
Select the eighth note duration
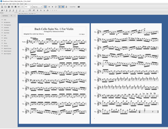pyautogui.click(x=13, y=11)
